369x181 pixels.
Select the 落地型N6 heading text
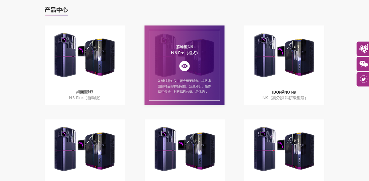(x=184, y=47)
